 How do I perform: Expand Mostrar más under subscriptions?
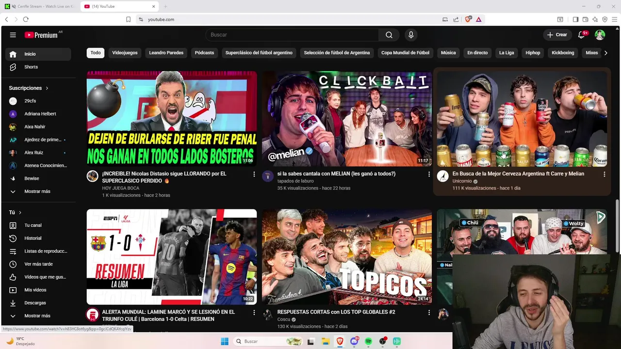coord(38,191)
